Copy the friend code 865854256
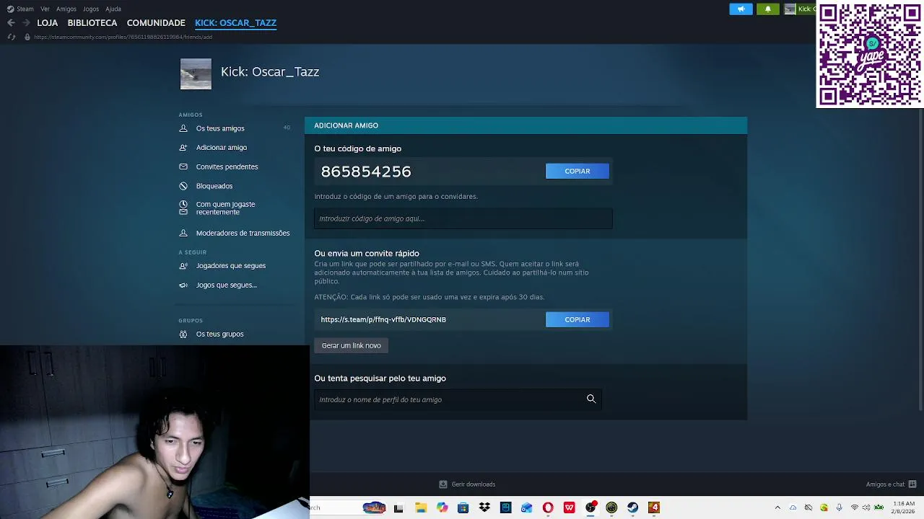Image resolution: width=924 pixels, height=519 pixels. pos(577,171)
